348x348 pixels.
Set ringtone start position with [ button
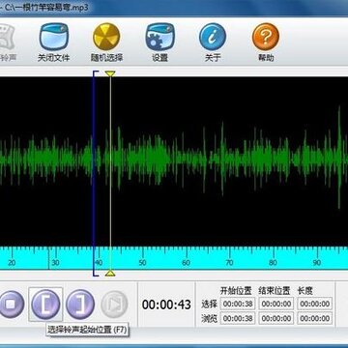[x=45, y=304]
